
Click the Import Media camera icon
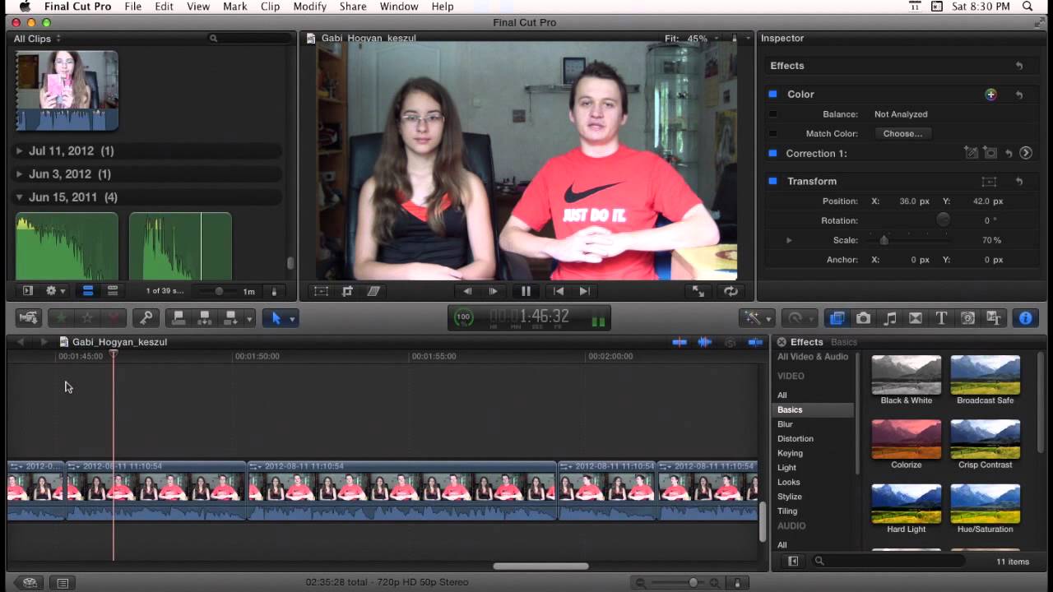29,318
